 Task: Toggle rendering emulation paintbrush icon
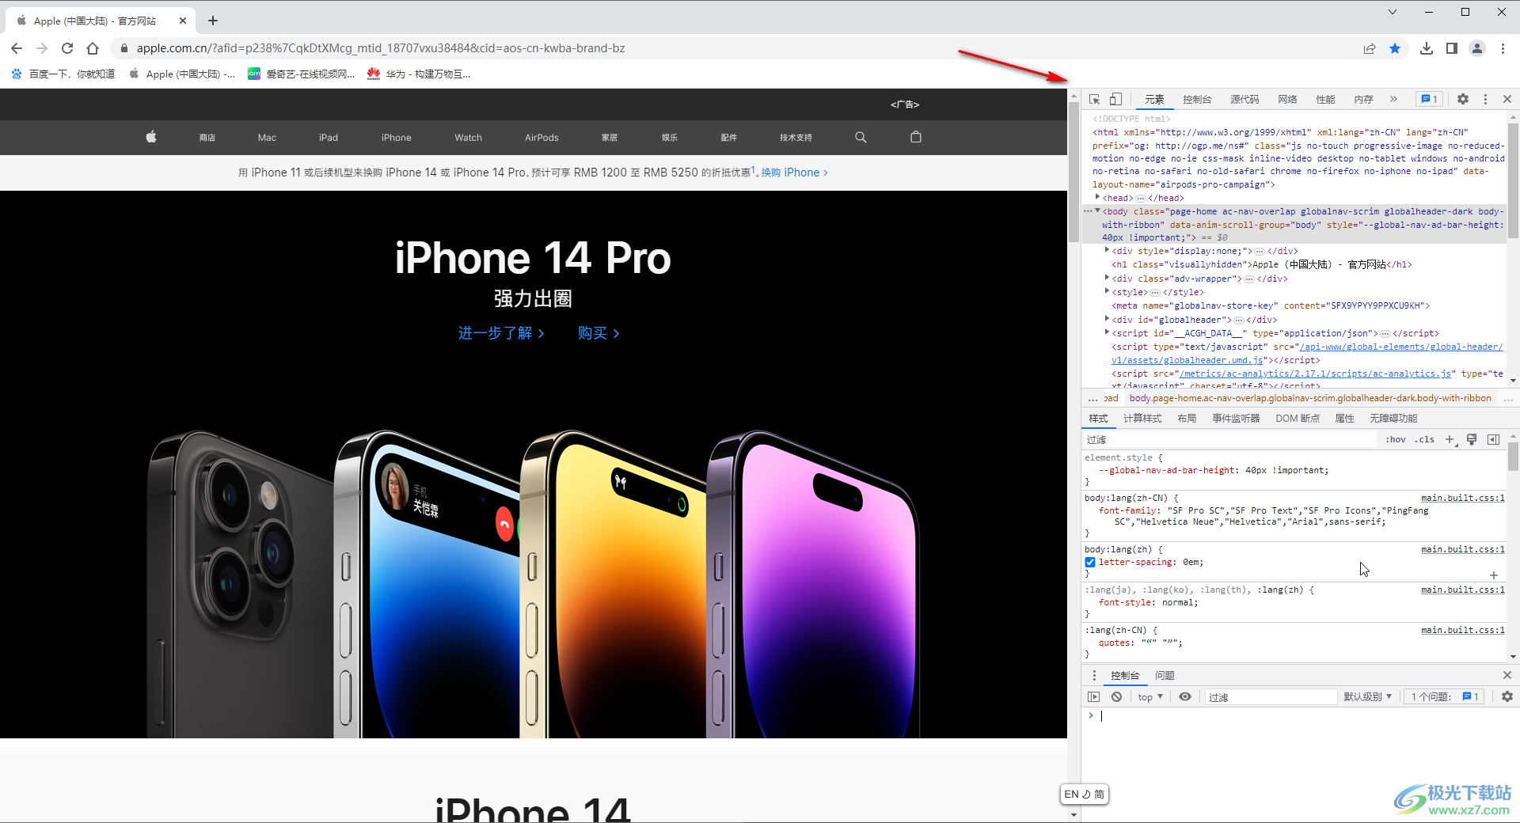(1472, 439)
